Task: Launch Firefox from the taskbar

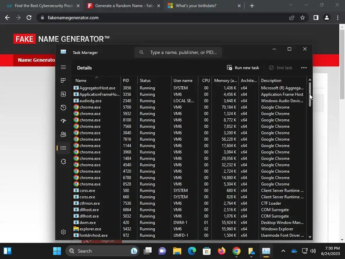Action: [x=222, y=251]
